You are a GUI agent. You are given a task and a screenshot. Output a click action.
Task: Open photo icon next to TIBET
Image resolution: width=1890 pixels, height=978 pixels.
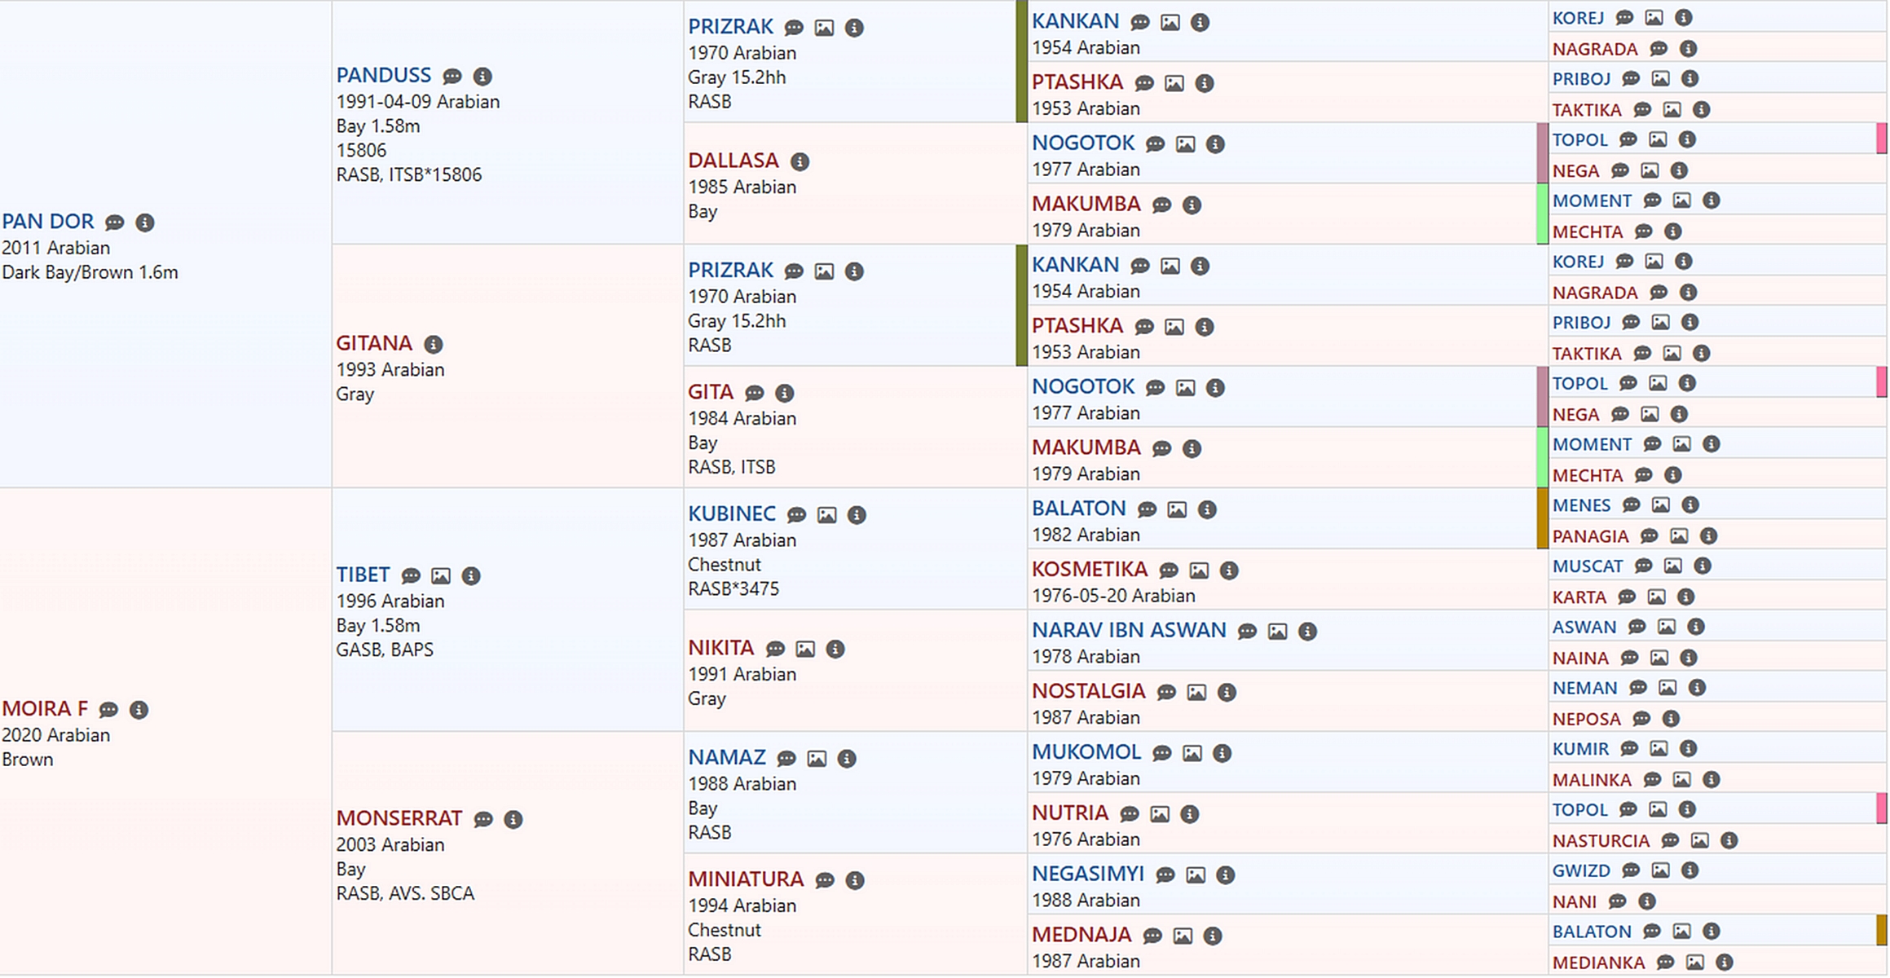click(441, 576)
